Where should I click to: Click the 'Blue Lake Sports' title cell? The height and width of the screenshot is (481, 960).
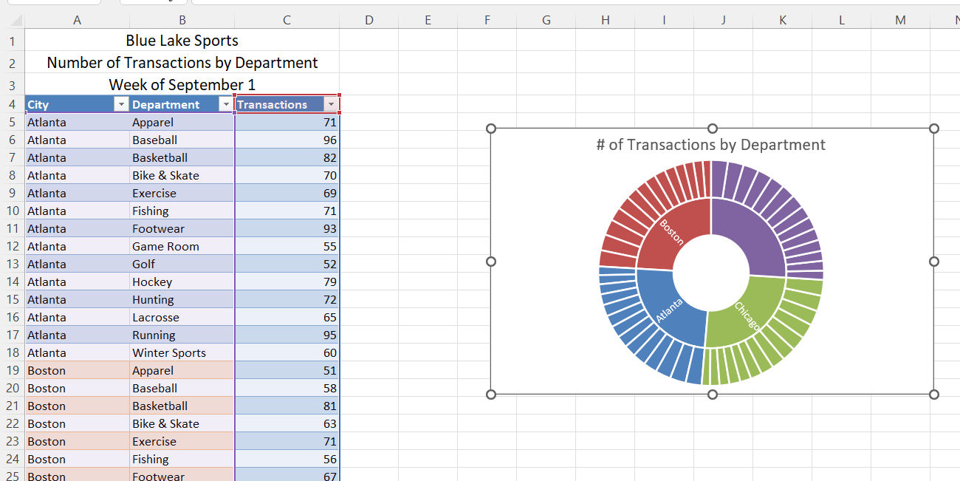(182, 41)
